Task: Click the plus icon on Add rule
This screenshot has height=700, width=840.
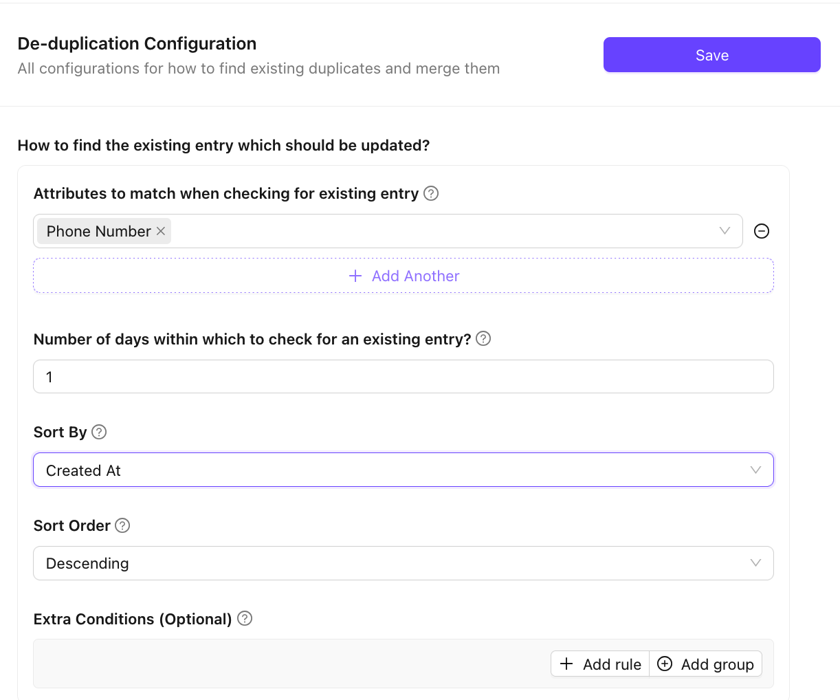Action: pyautogui.click(x=566, y=664)
